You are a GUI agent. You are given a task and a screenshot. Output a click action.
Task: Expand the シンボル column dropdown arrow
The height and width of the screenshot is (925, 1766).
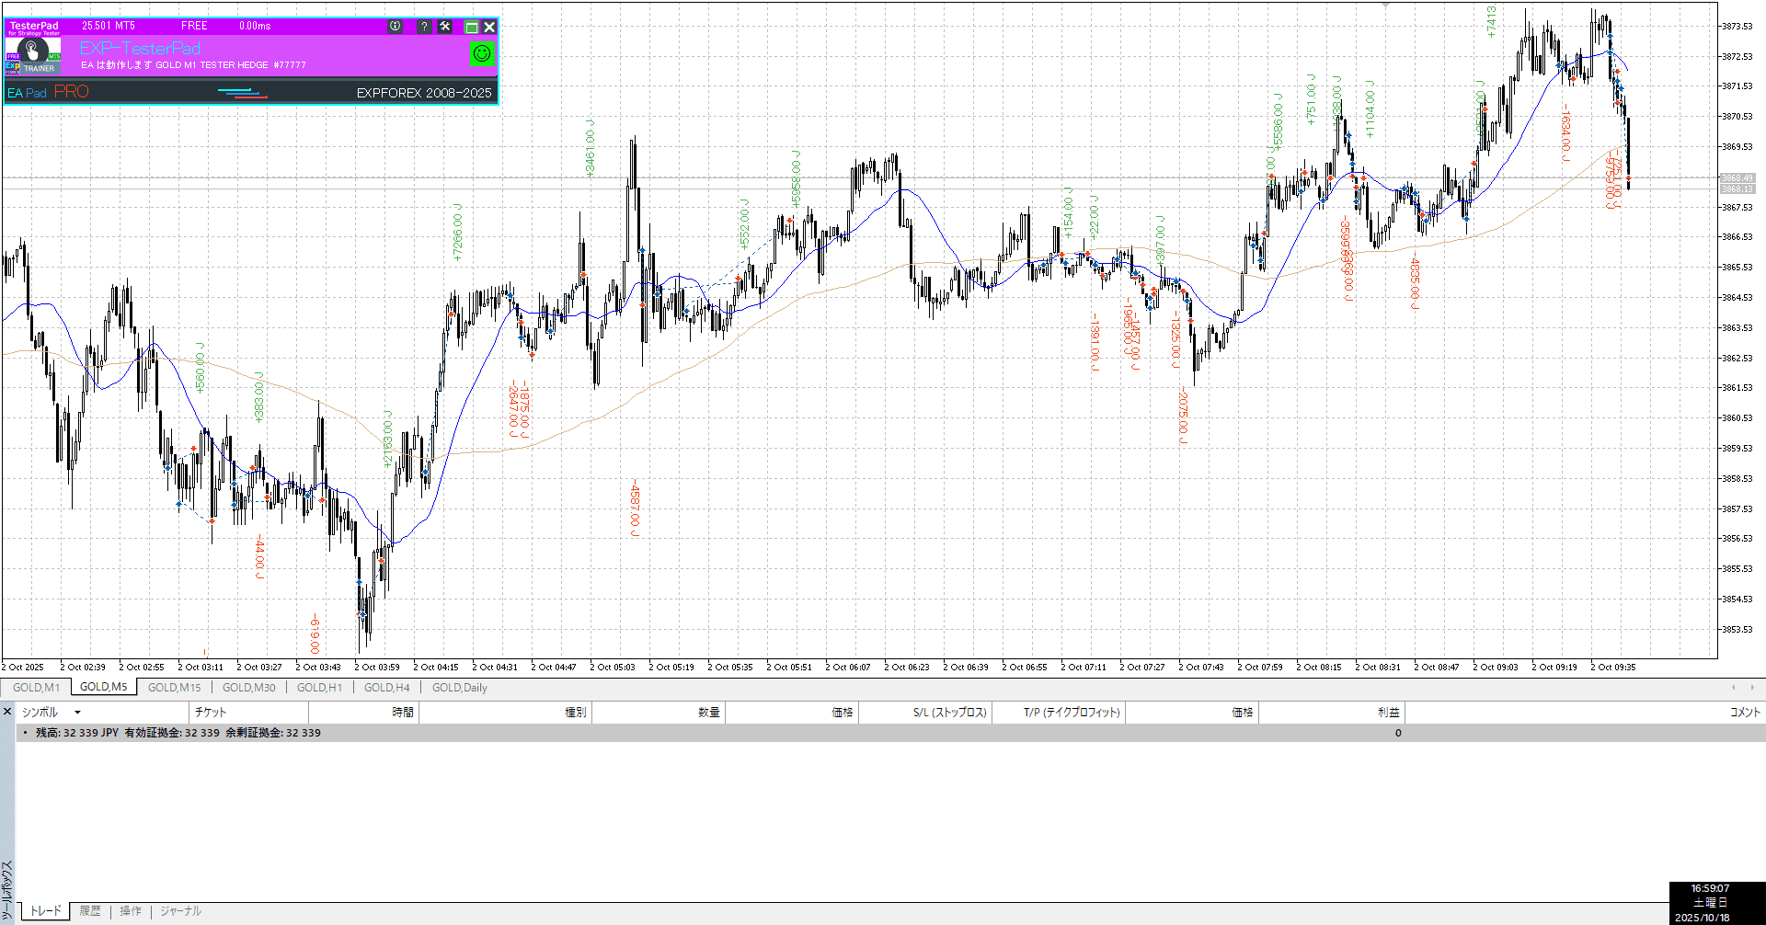(77, 713)
